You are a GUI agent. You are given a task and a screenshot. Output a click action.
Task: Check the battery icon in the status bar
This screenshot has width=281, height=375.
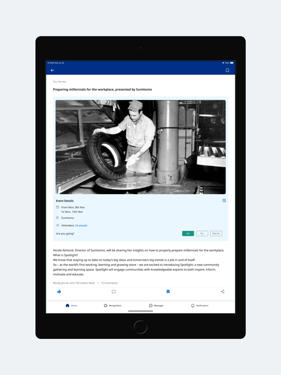pos(232,63)
